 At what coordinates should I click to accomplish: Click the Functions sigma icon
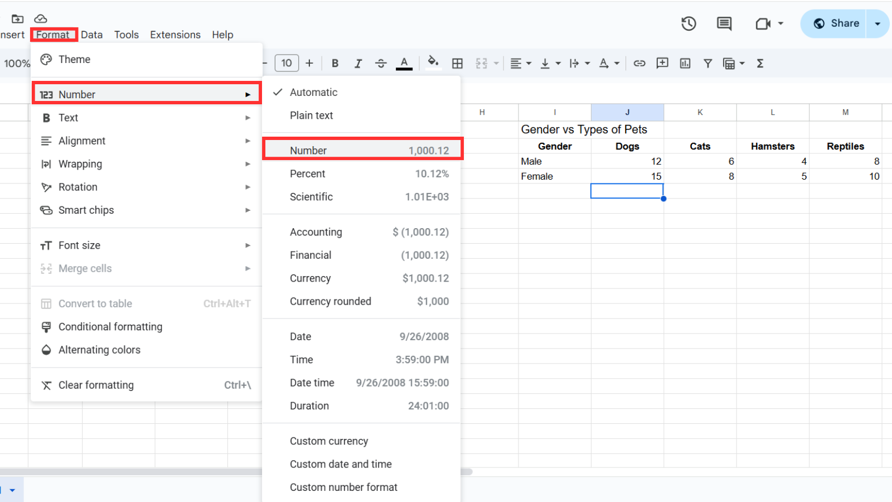(x=760, y=64)
